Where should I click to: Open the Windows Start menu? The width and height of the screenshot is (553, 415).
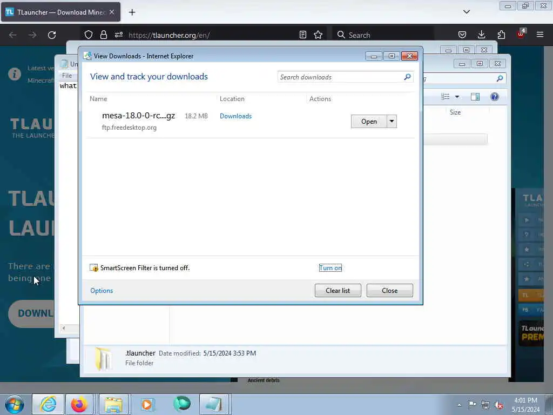coord(15,404)
